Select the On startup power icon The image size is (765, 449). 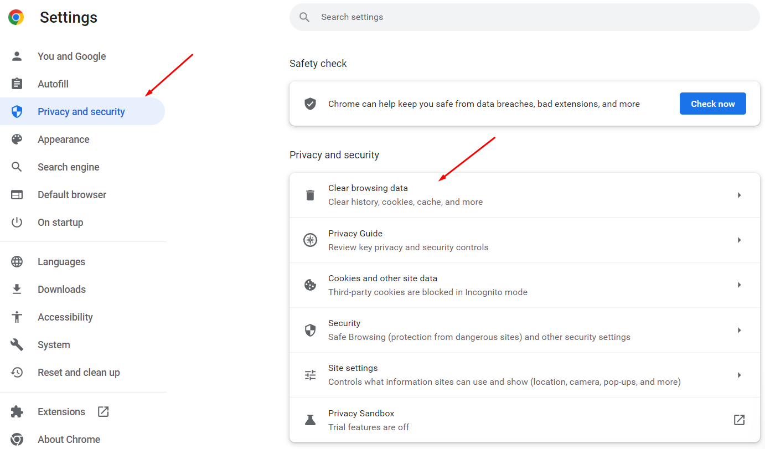[x=17, y=222]
